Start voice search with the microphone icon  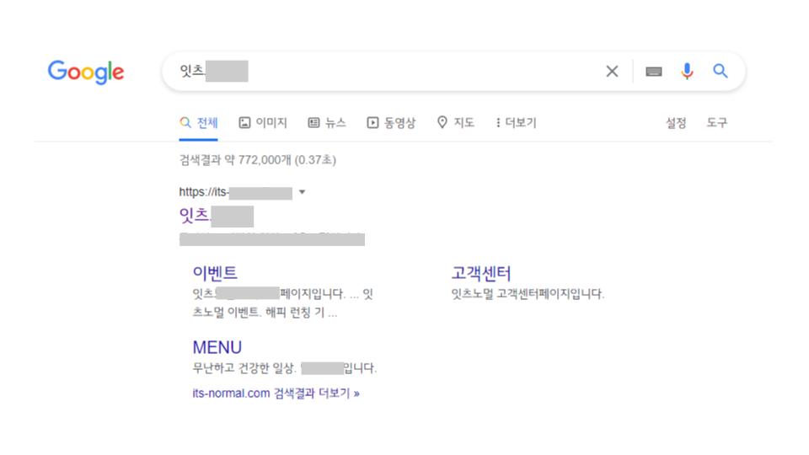(687, 71)
